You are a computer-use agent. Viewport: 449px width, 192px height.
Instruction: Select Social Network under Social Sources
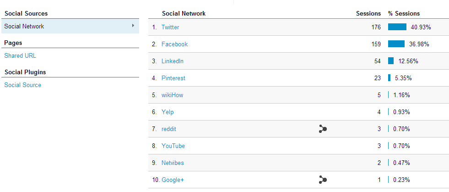[x=70, y=26]
